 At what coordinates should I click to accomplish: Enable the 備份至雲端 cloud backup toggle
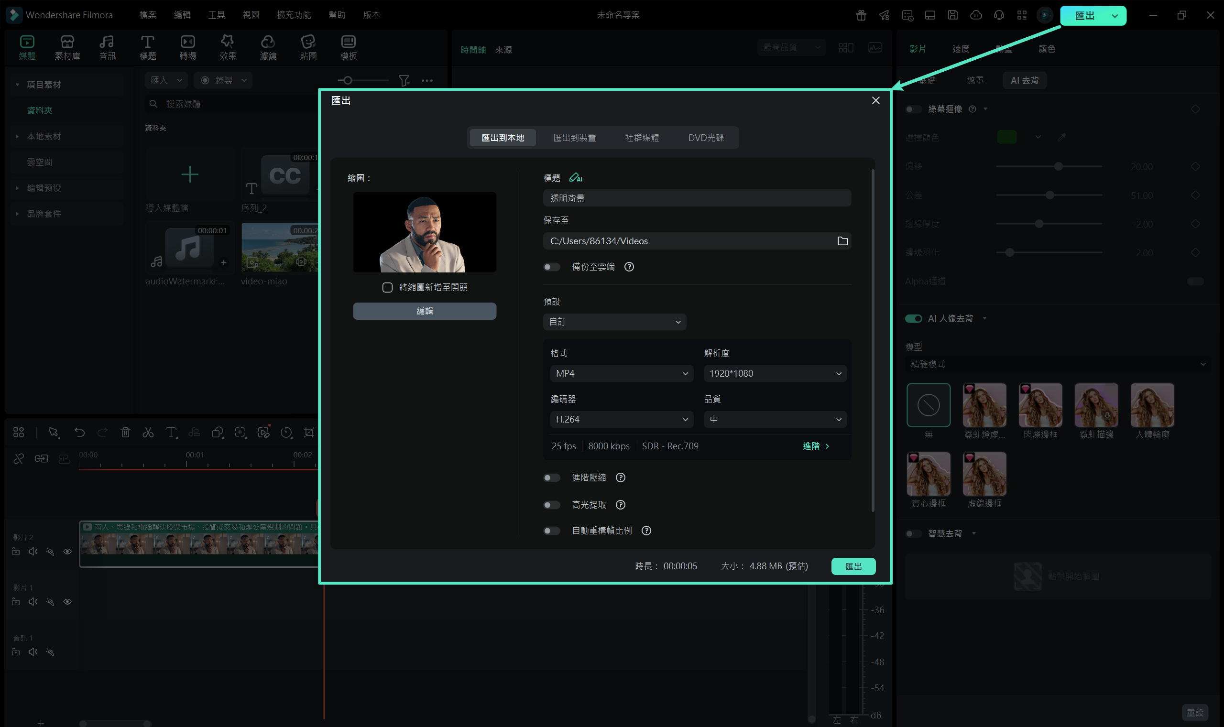(552, 267)
